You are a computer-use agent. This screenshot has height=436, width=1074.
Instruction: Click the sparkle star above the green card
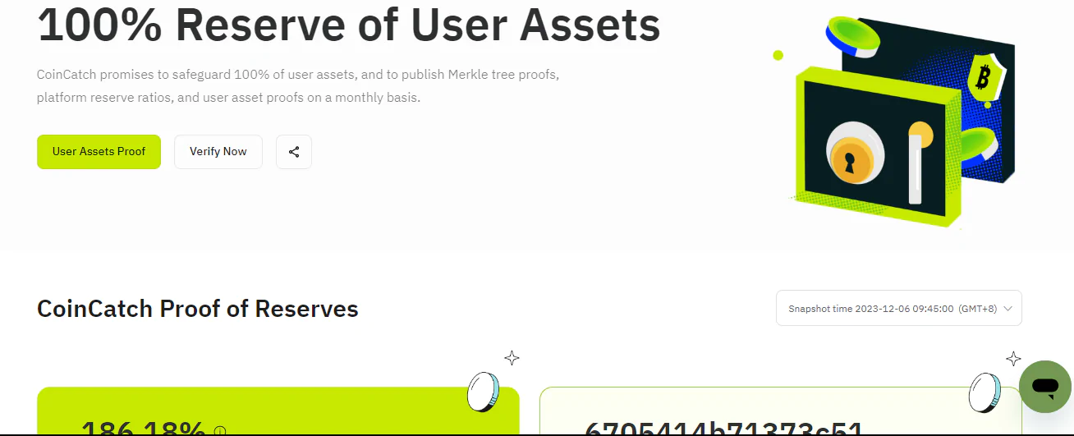[512, 358]
